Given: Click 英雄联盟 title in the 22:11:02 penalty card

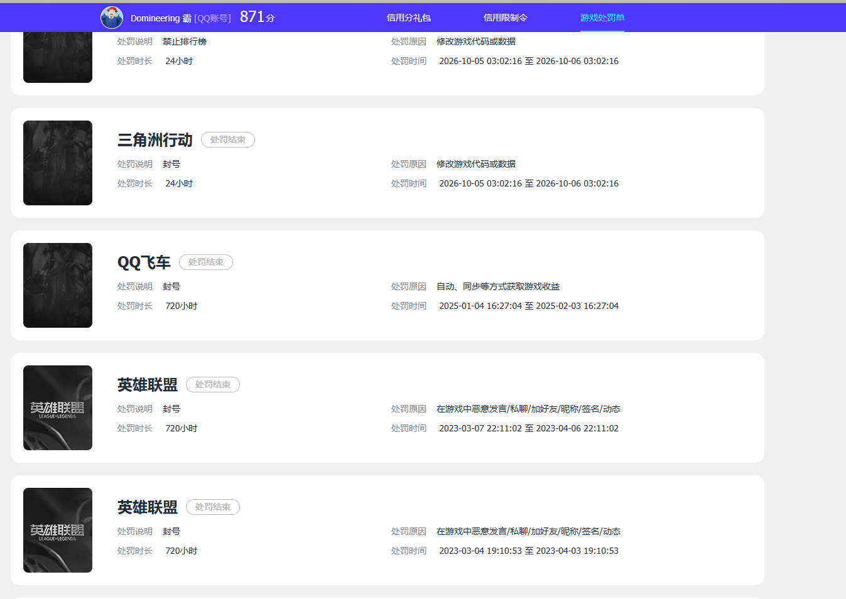Looking at the screenshot, I should (148, 385).
